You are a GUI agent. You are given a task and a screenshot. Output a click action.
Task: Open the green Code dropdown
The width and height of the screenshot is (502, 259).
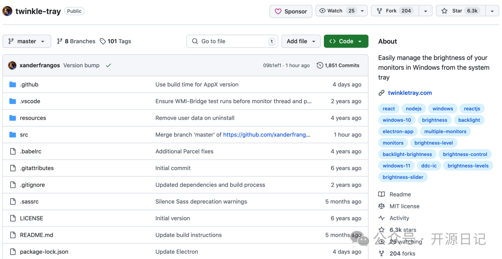pyautogui.click(x=346, y=41)
